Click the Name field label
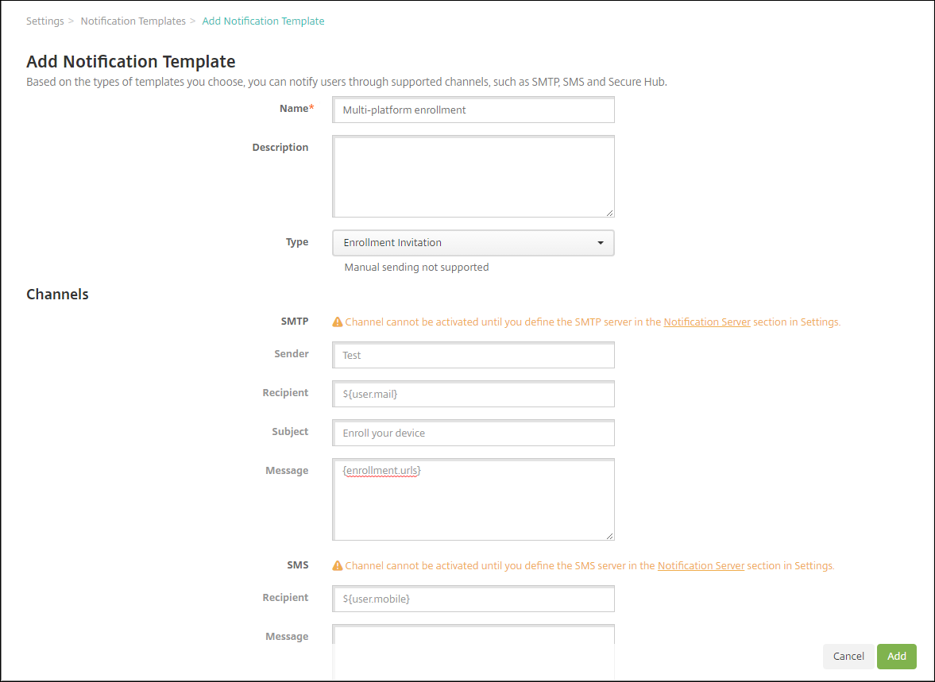 pyautogui.click(x=296, y=109)
